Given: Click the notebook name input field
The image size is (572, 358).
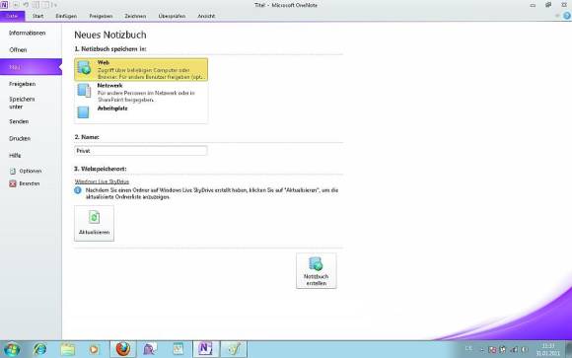Looking at the screenshot, I should [141, 150].
